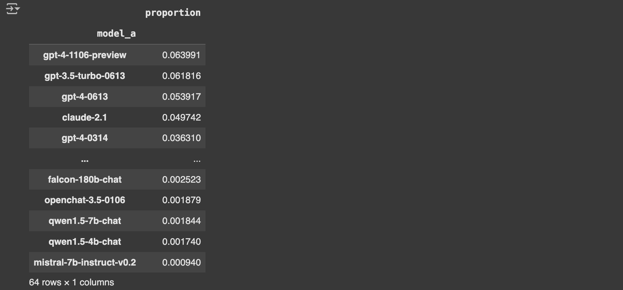Select the 0.000940 proportion value

click(181, 262)
